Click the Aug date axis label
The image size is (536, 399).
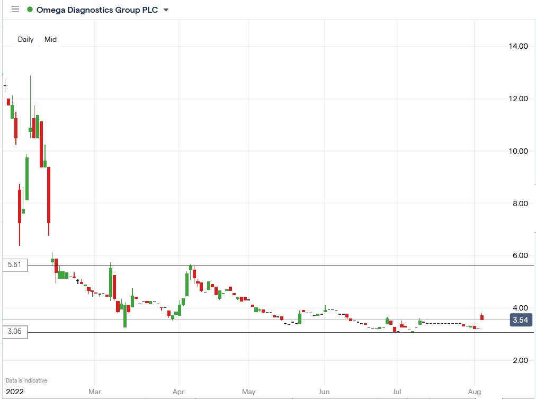(475, 392)
